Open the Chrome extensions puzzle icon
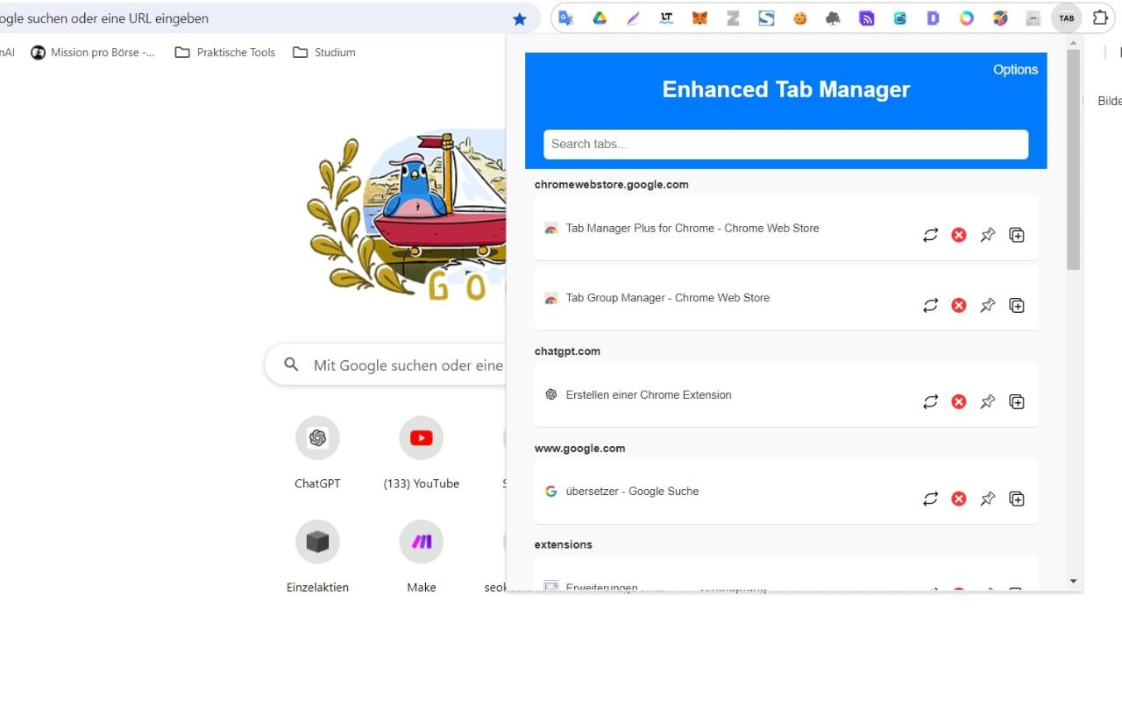The width and height of the screenshot is (1122, 701). click(1100, 18)
